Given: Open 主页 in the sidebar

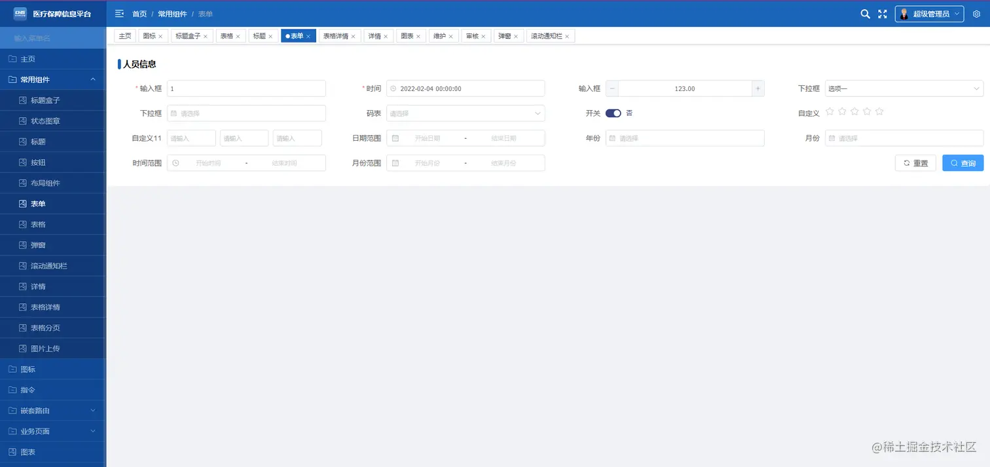Looking at the screenshot, I should [x=52, y=59].
